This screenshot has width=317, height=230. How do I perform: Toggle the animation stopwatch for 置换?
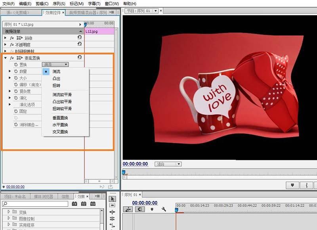[x=15, y=64]
